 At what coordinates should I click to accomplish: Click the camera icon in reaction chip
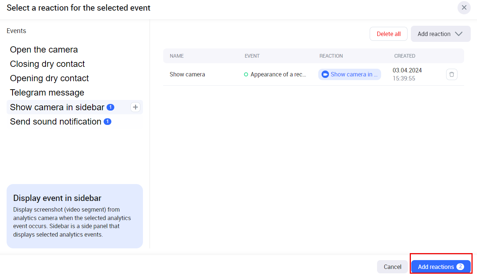coord(325,74)
